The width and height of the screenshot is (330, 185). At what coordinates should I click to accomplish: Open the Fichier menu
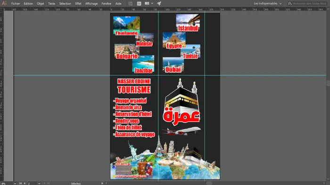16,4
